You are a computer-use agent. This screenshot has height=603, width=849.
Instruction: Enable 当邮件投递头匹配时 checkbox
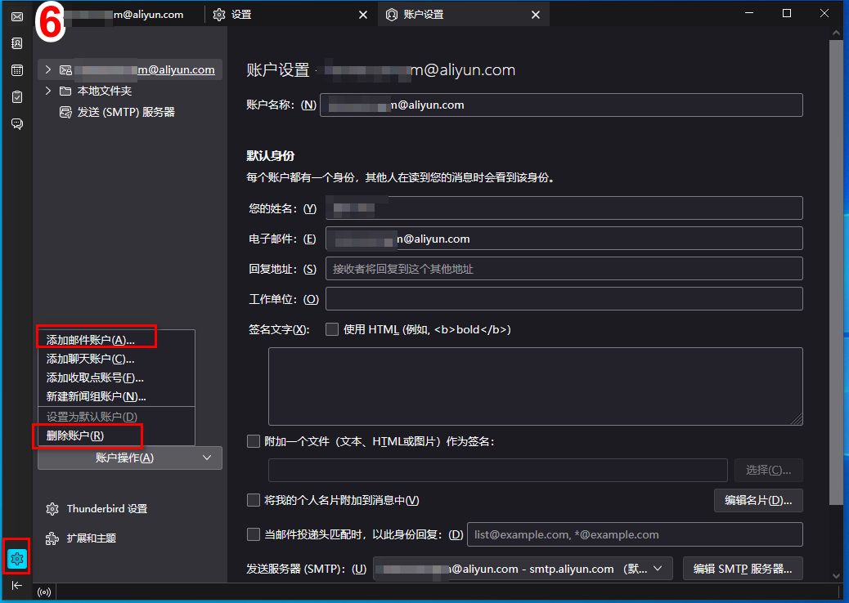tap(254, 534)
